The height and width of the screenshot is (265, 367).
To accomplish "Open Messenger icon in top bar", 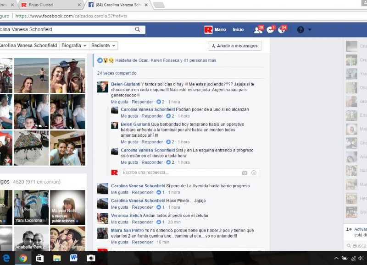I will (x=271, y=29).
